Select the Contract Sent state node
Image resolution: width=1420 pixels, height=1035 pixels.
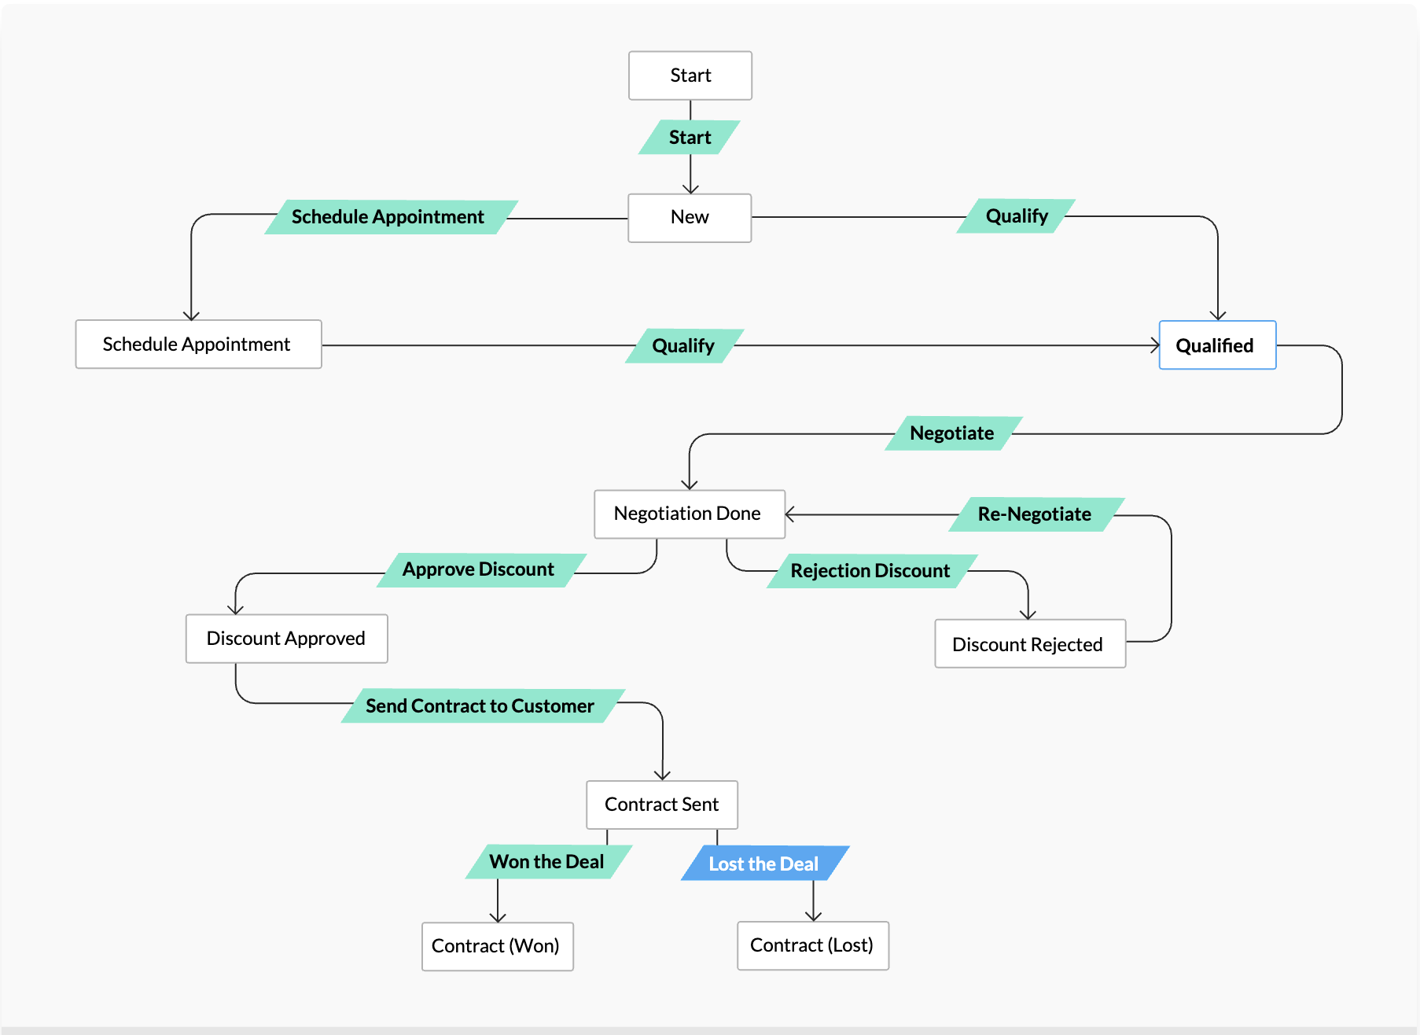pos(661,805)
